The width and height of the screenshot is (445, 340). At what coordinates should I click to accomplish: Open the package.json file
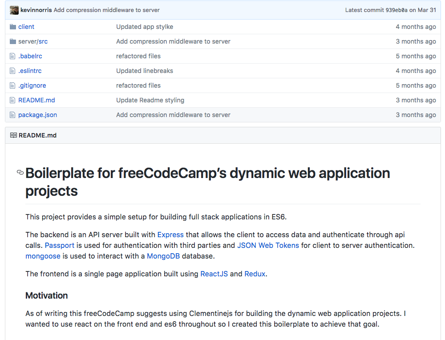point(37,115)
